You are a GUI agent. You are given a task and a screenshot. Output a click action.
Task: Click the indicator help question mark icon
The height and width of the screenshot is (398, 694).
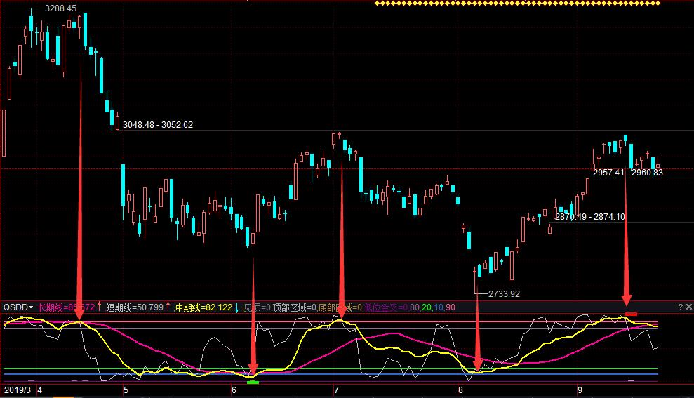click(x=680, y=307)
